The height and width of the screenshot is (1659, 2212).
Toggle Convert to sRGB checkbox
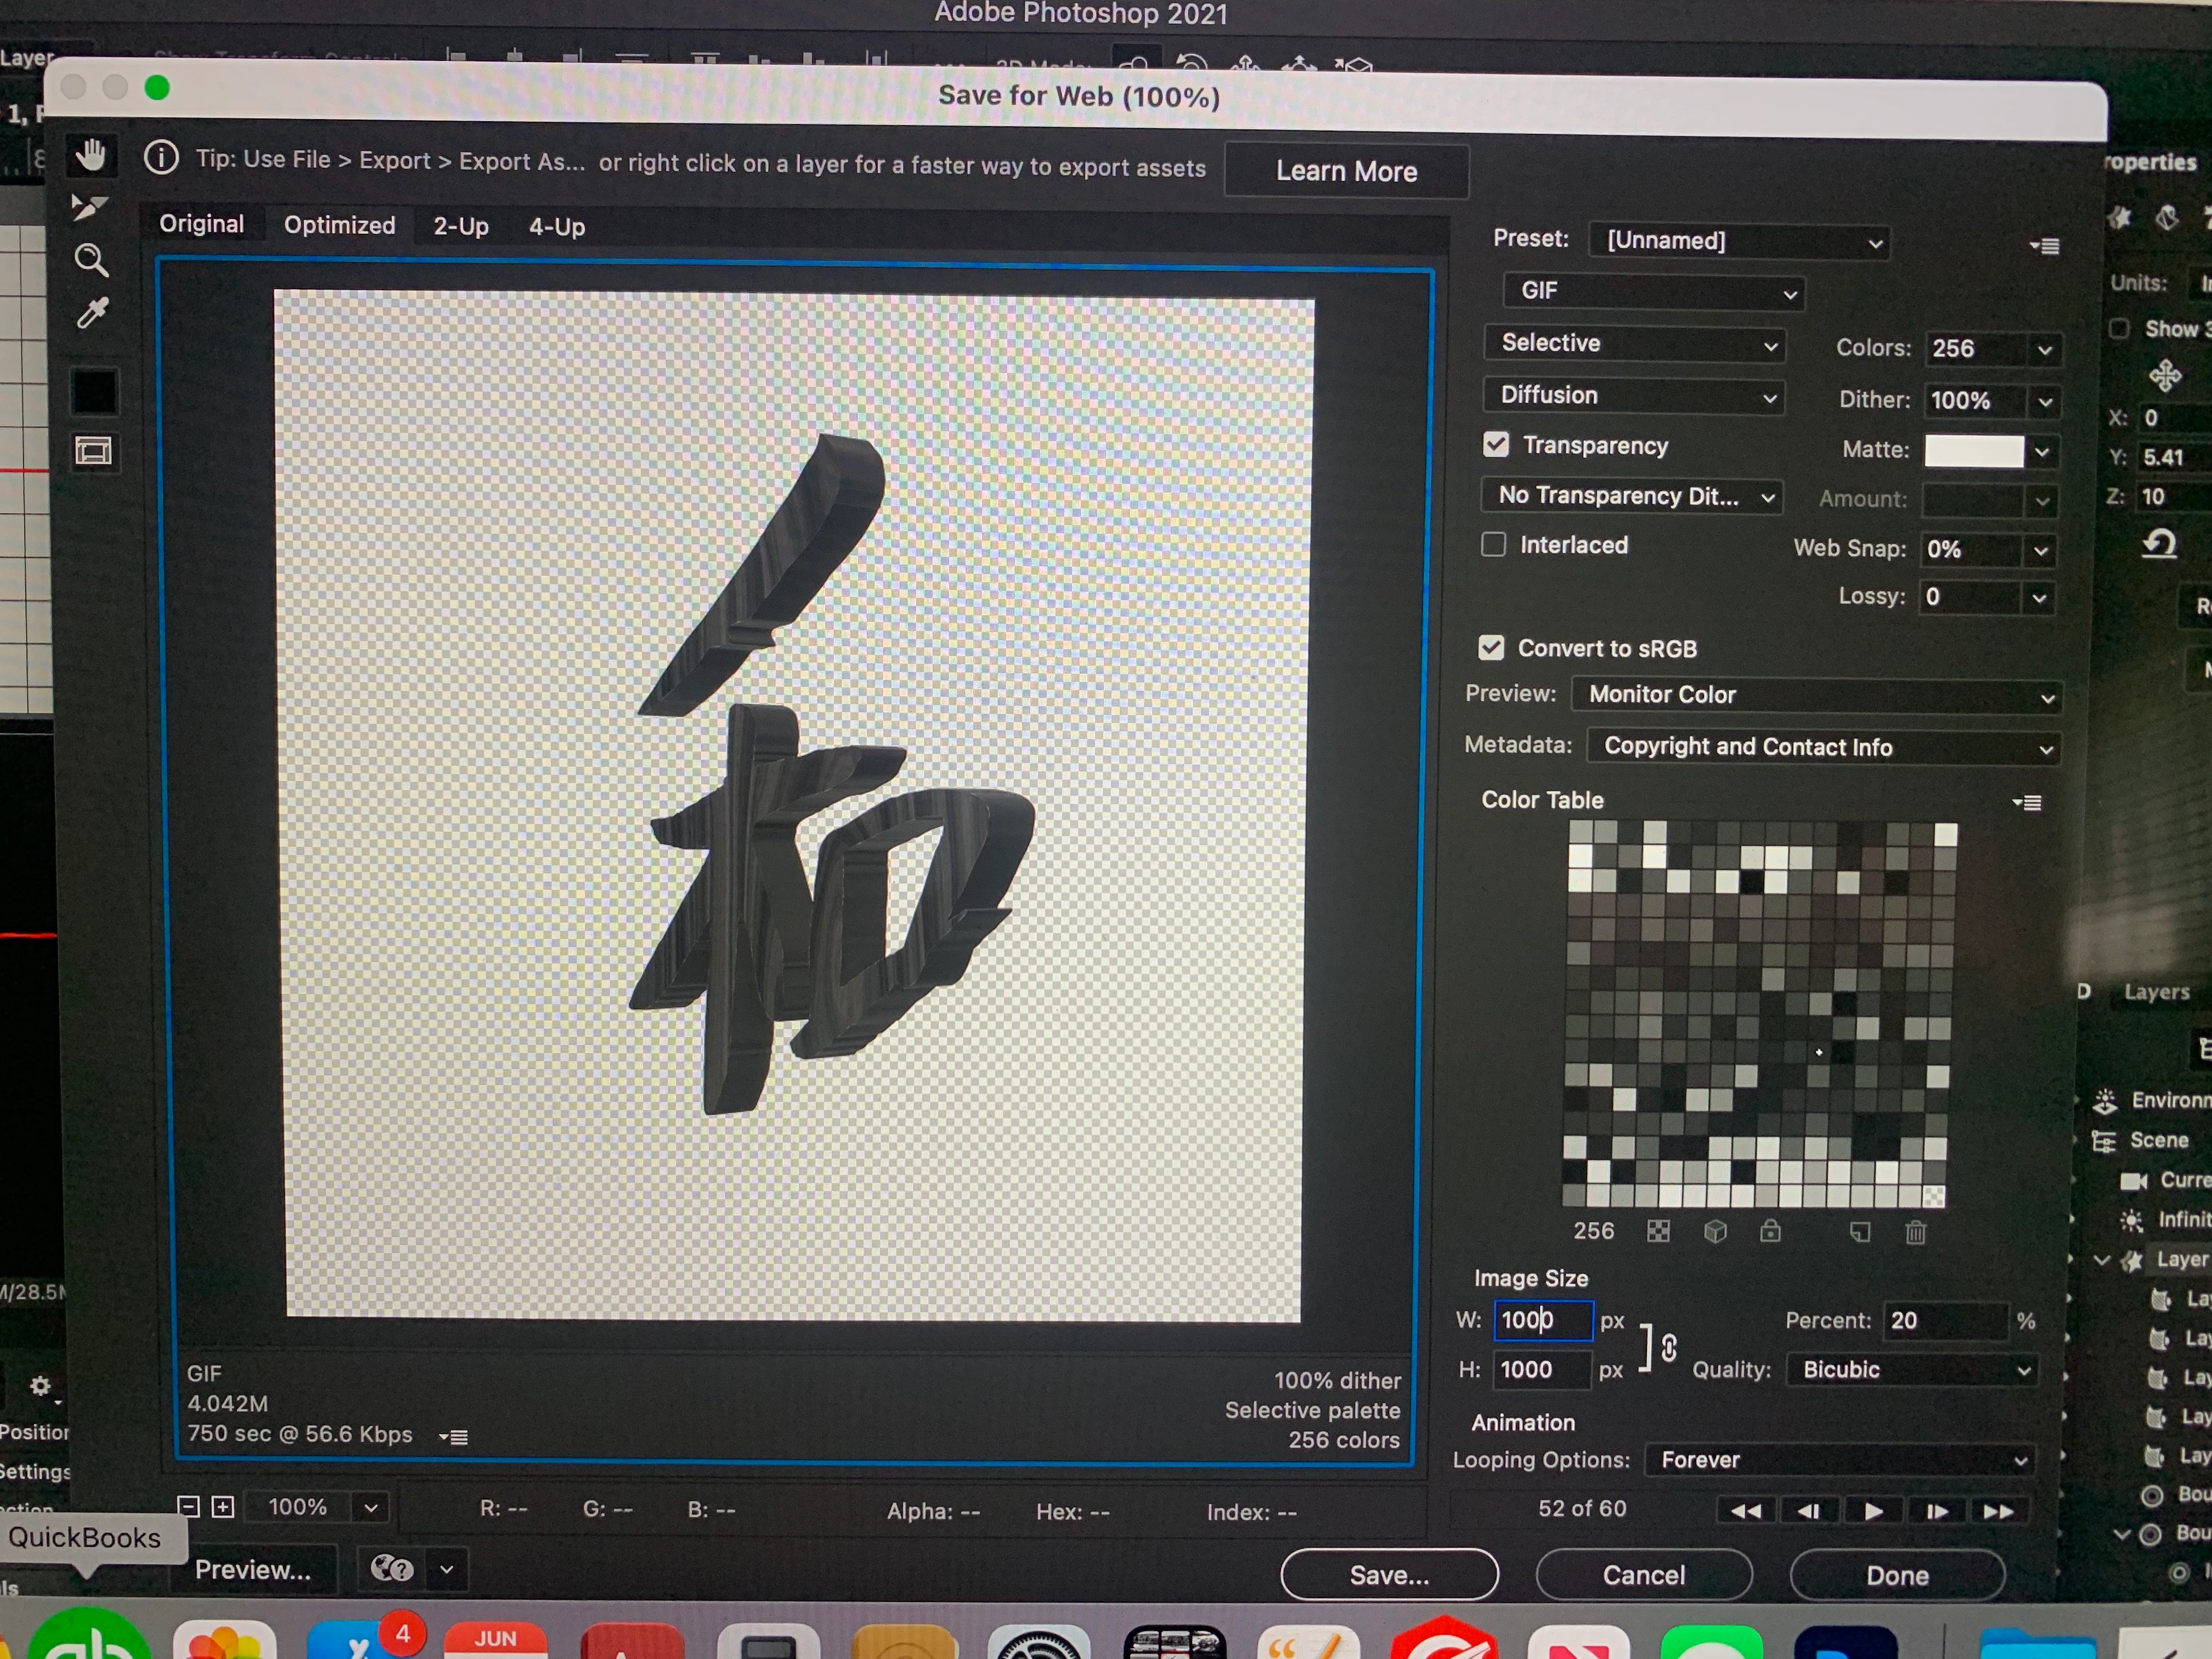(x=1491, y=648)
